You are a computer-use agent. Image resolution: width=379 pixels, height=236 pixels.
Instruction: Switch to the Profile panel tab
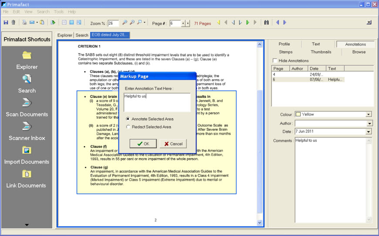(284, 44)
